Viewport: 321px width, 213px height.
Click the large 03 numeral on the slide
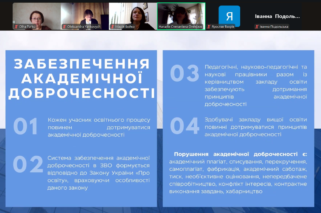coord(185,74)
